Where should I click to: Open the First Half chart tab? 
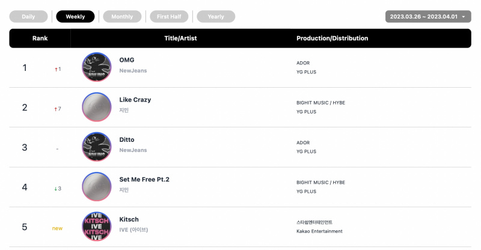(169, 17)
